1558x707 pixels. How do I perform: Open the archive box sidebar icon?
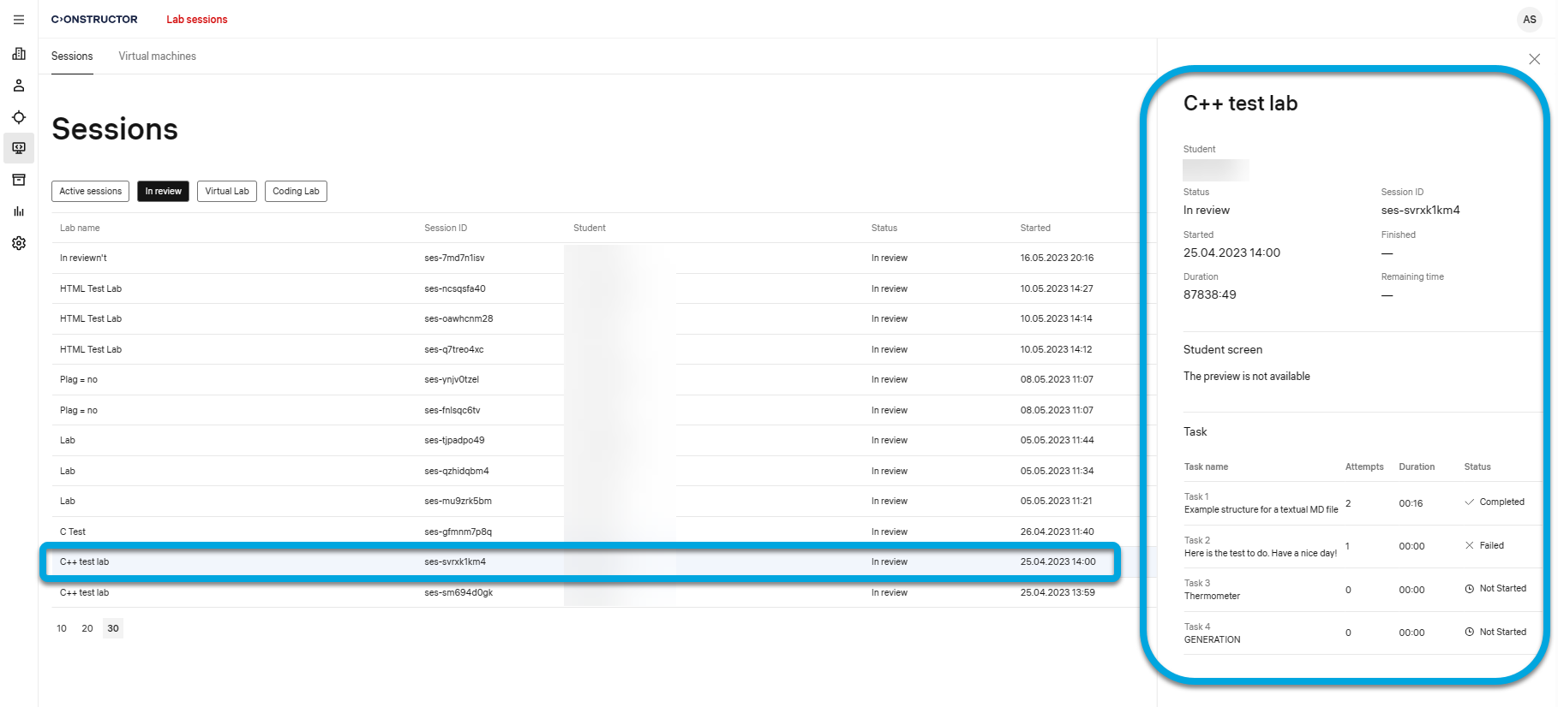19,180
